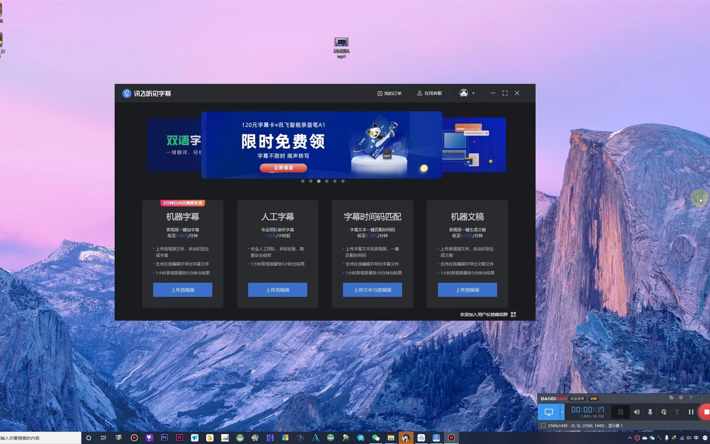Toggle Bandicam mouse click effect icon
Screen dimensions: 710x444
664,412
